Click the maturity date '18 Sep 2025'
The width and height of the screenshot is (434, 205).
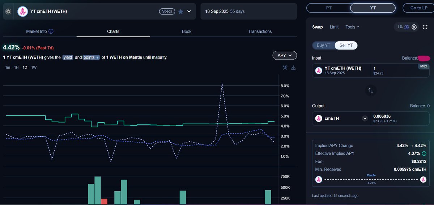[x=217, y=11]
